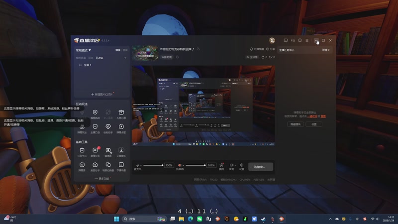Click FPS:30 in the status bar
This screenshot has height=224, width=398.
tap(213, 180)
